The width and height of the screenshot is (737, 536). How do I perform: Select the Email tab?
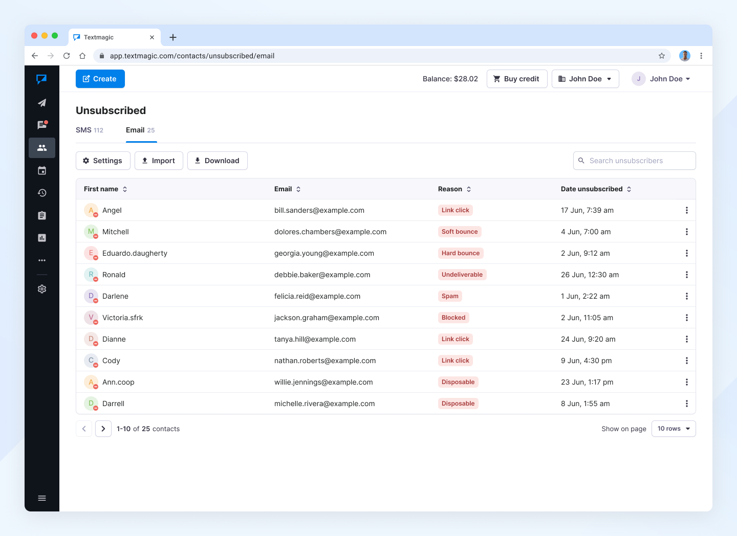coord(140,130)
